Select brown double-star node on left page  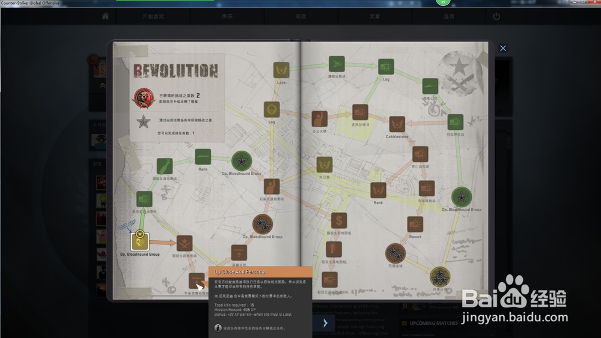[x=263, y=225]
